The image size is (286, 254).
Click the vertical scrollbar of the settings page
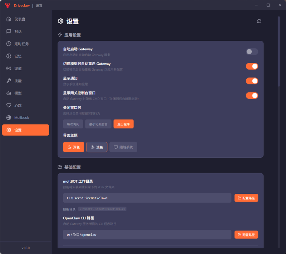pyautogui.click(x=279, y=51)
